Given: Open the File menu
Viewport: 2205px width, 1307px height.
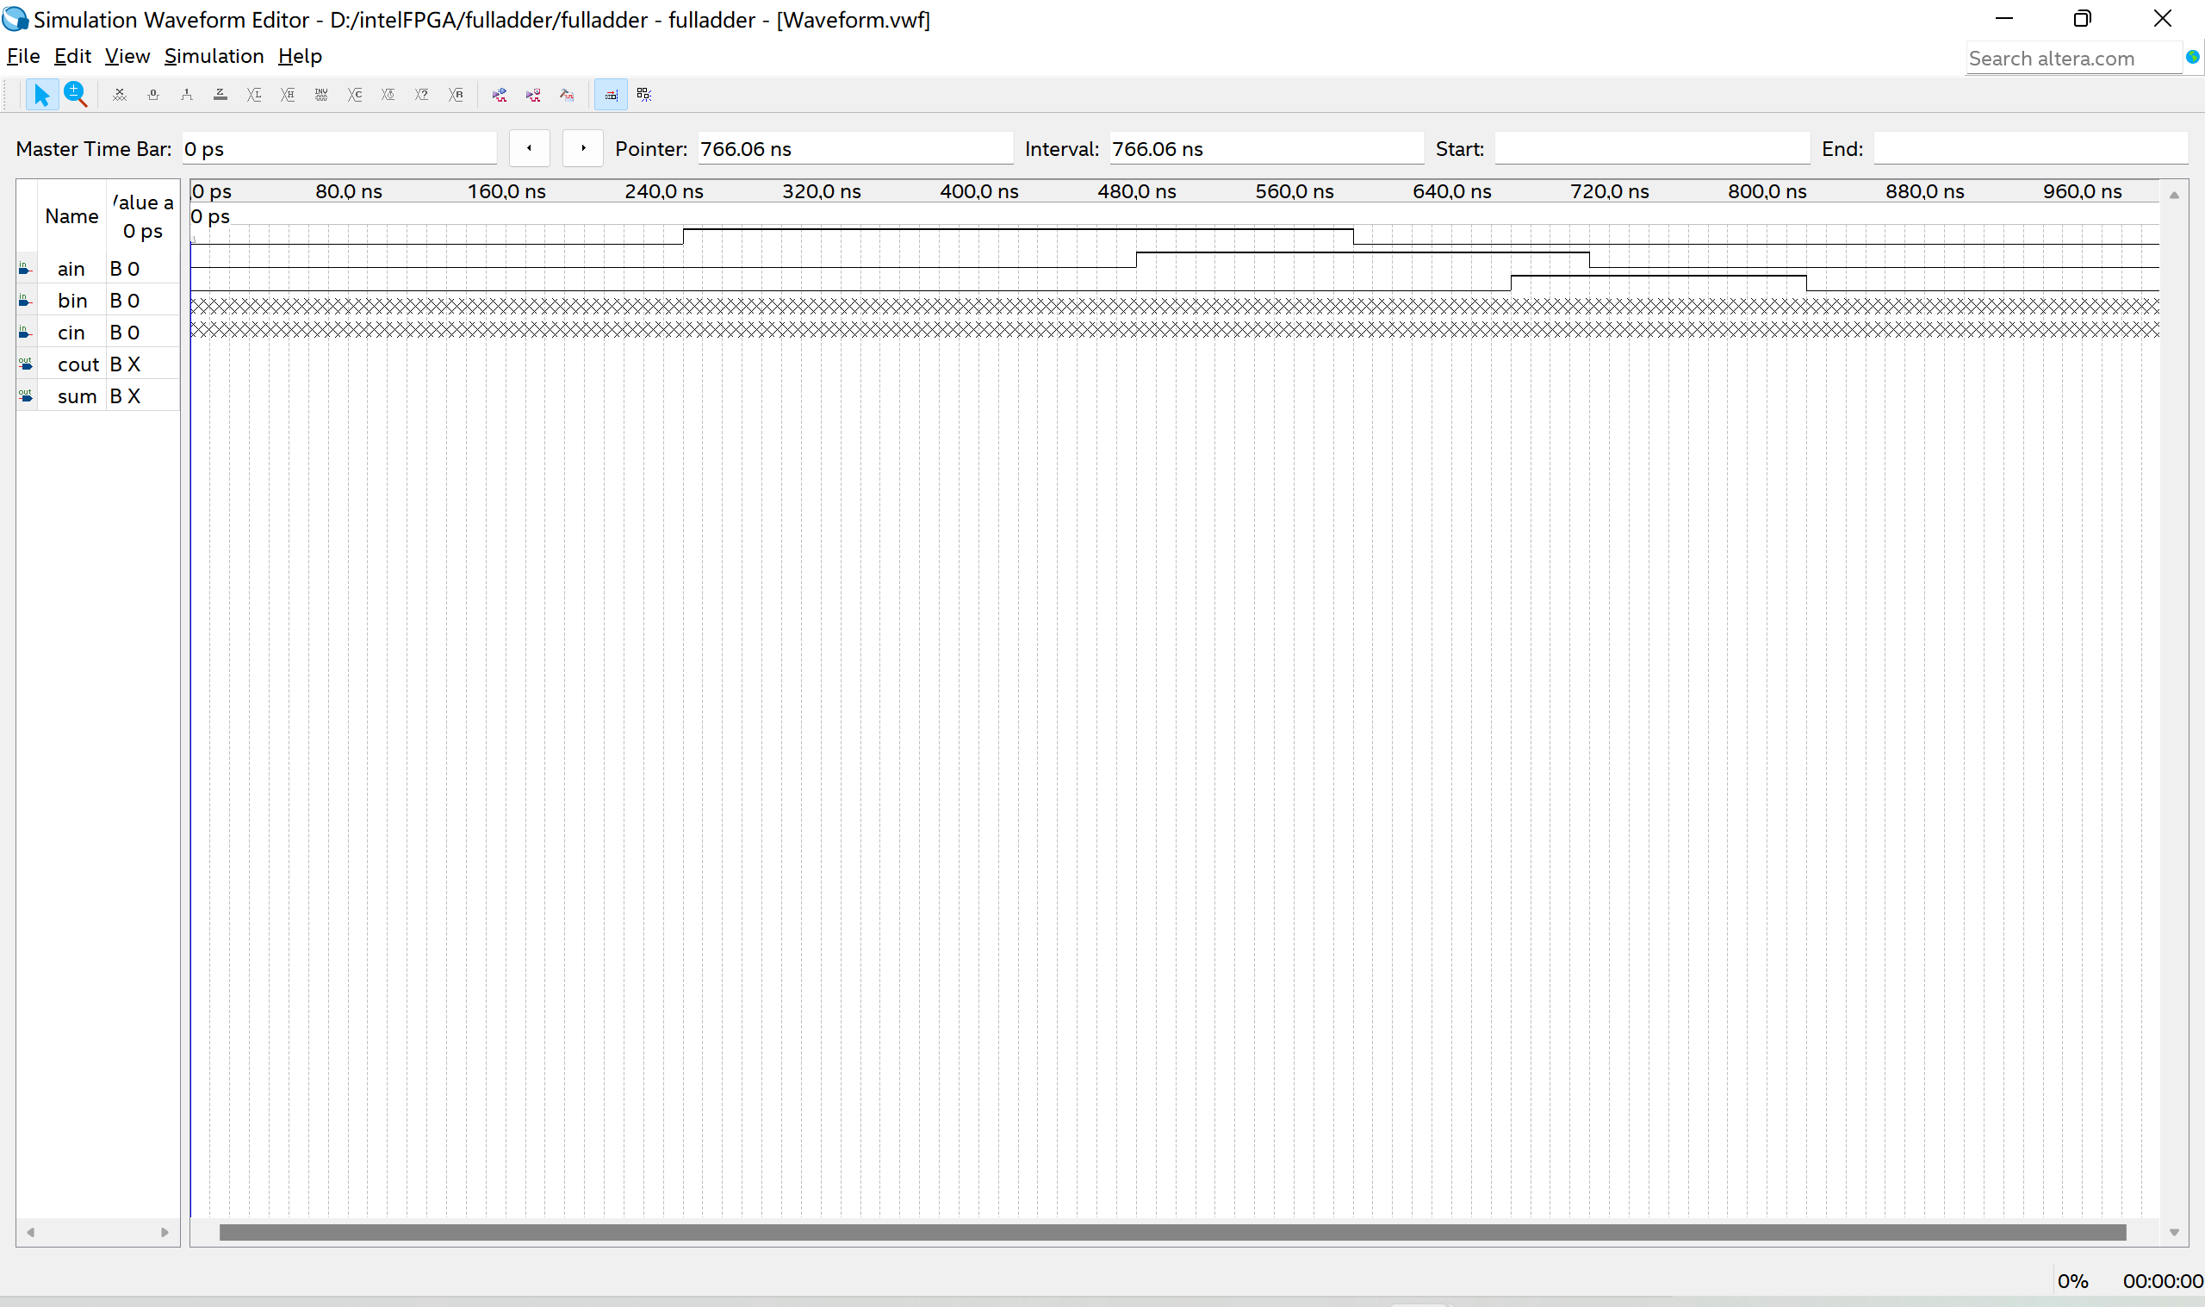Looking at the screenshot, I should [x=24, y=56].
